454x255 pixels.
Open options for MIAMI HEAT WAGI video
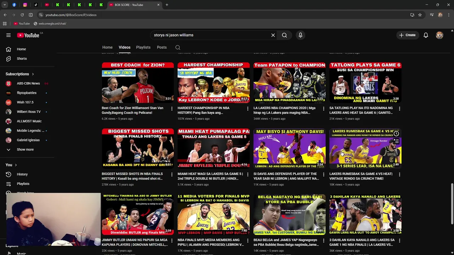[x=248, y=174]
